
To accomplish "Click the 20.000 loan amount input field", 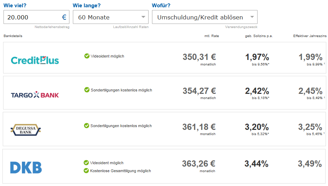I will pyautogui.click(x=36, y=17).
